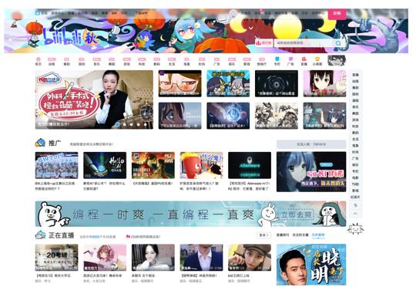Click the 正在直播 section icon
Screen dimensions: 413x287
[40, 235]
